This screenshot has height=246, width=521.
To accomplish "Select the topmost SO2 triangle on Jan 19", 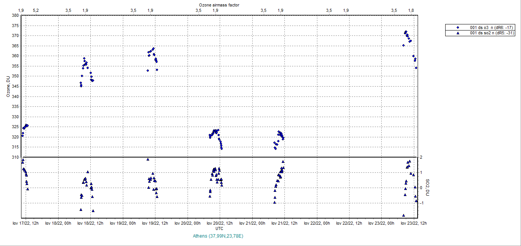I will coord(148,159).
